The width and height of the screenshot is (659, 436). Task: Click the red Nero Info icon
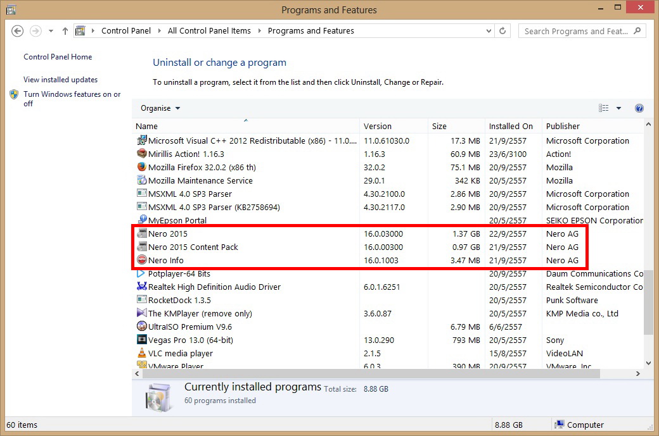pos(142,260)
